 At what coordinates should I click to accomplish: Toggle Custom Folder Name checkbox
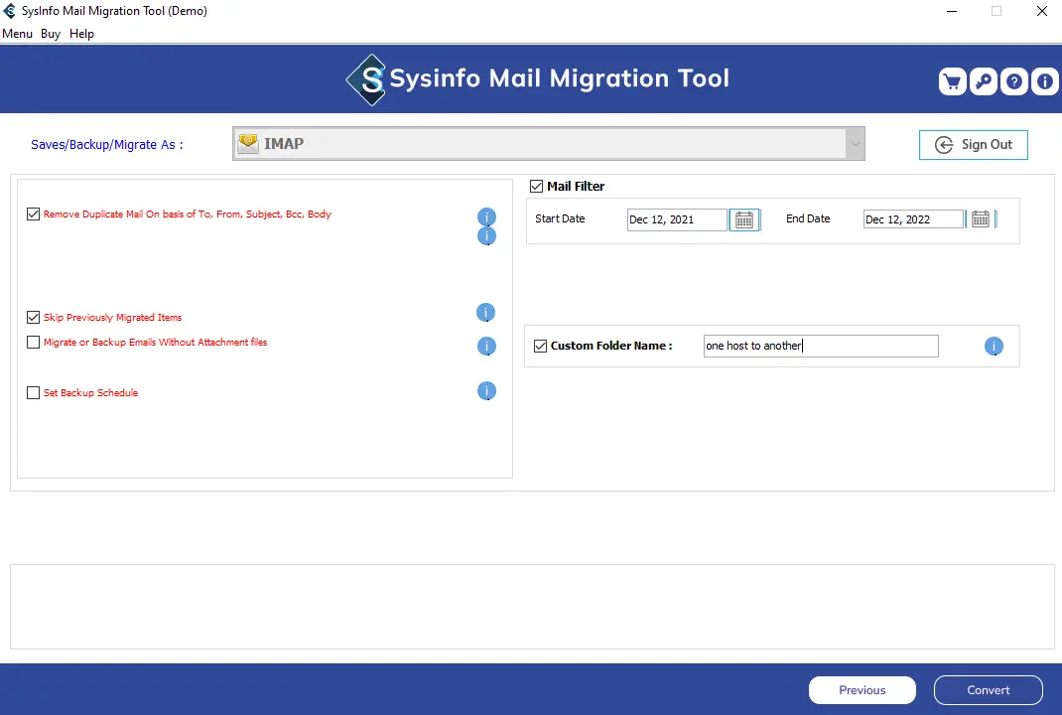tap(541, 347)
